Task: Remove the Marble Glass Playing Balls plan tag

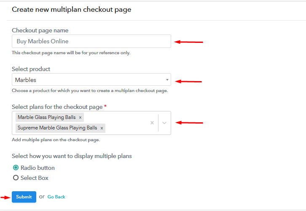Action: point(81,118)
